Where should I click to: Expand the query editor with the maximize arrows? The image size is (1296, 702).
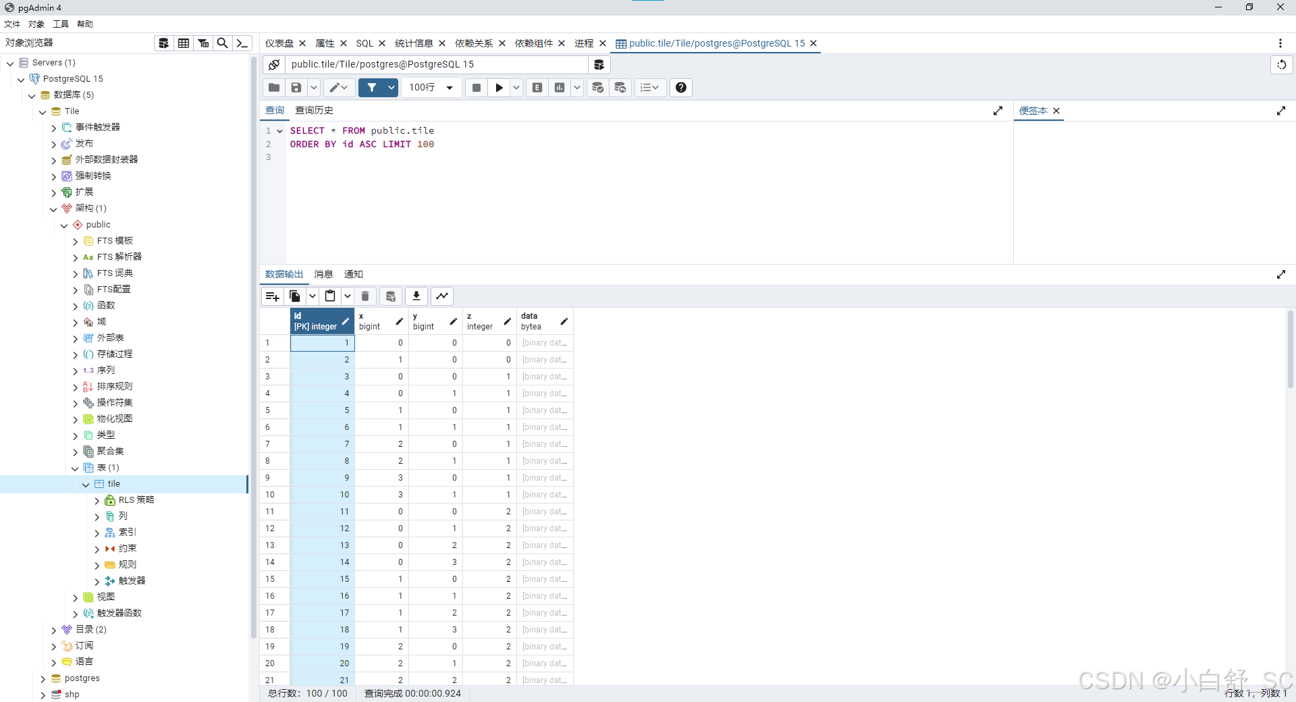998,111
